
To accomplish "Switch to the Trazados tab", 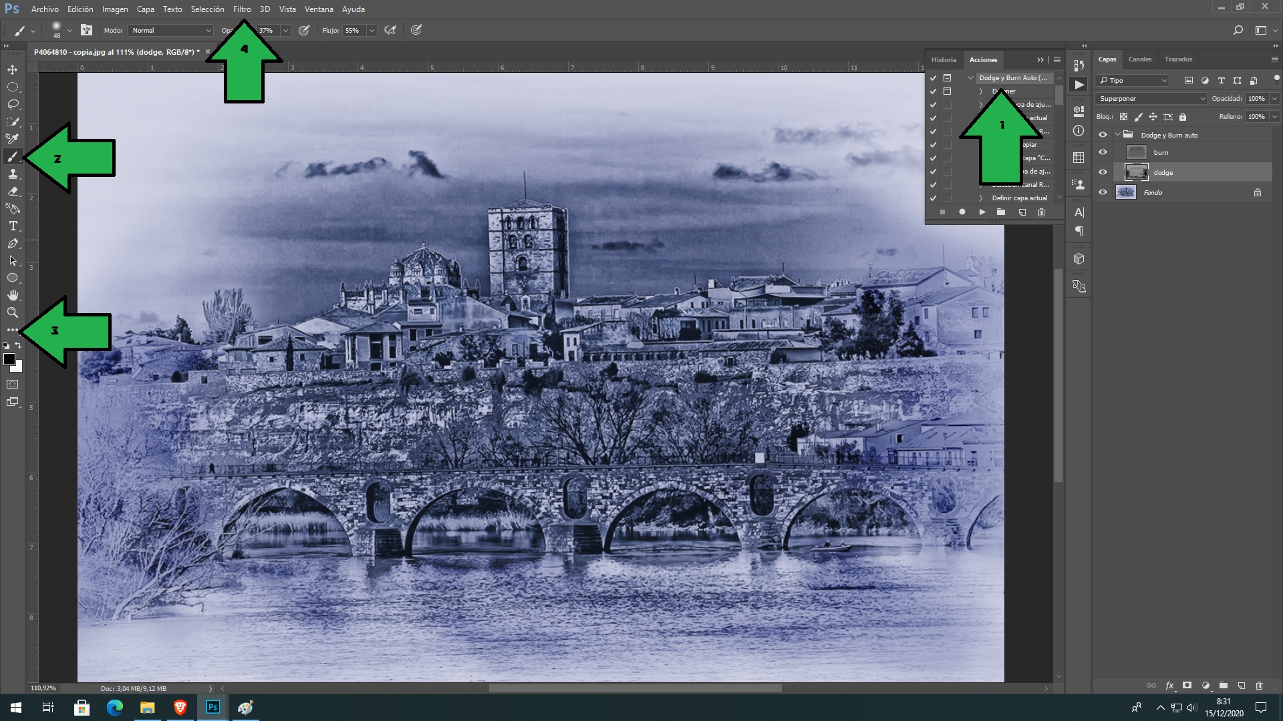I will pos(1178,59).
